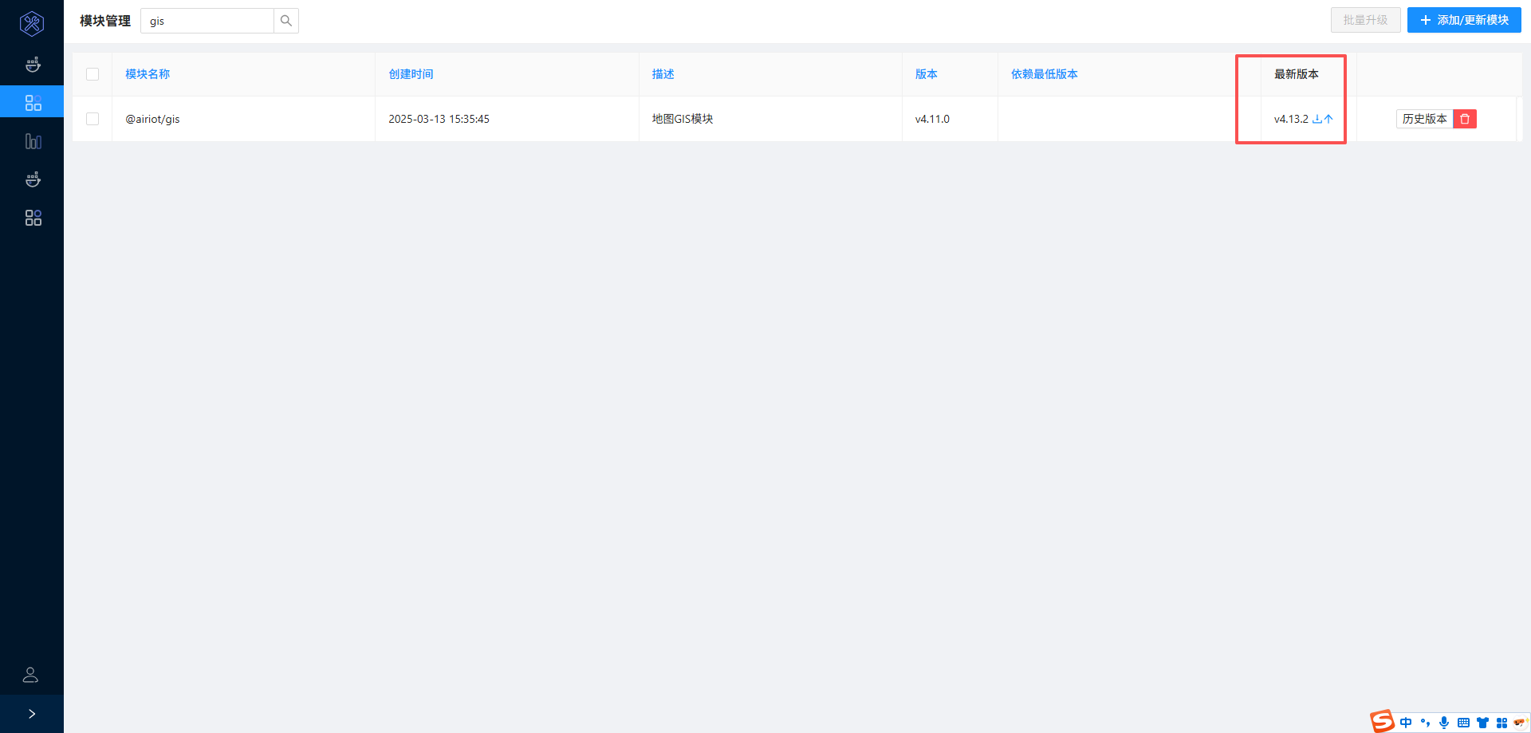The image size is (1531, 733).
Task: Toggle the punctuation mode icon in the IME bar
Action: 1425,723
